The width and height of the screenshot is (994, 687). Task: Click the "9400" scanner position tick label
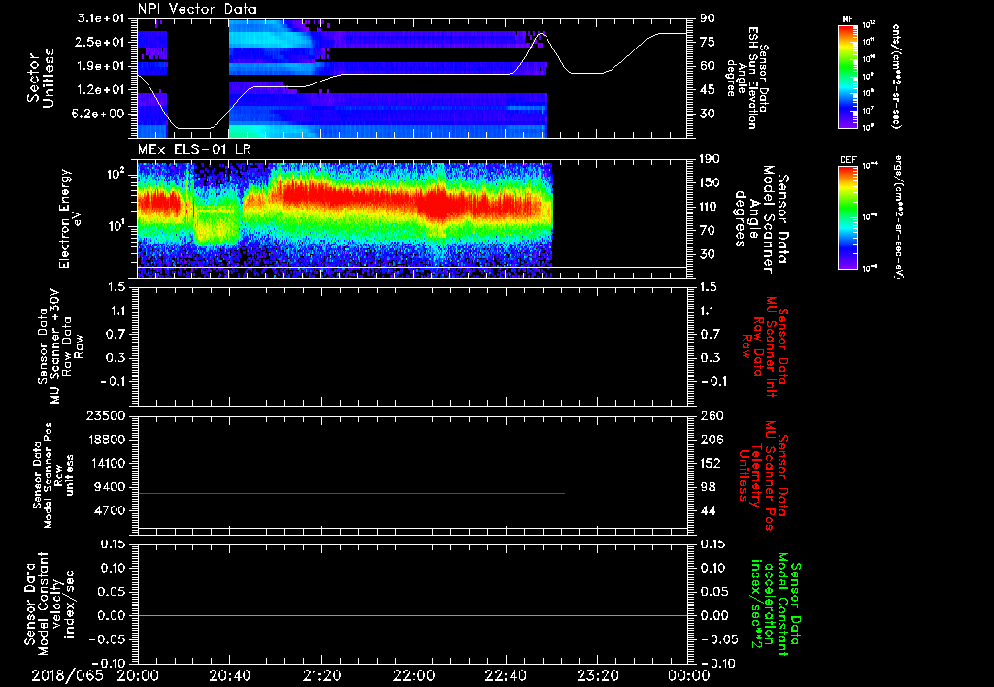109,487
